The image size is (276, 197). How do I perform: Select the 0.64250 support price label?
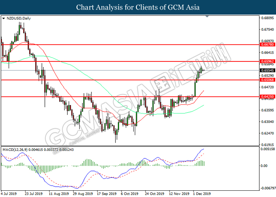click(x=267, y=97)
